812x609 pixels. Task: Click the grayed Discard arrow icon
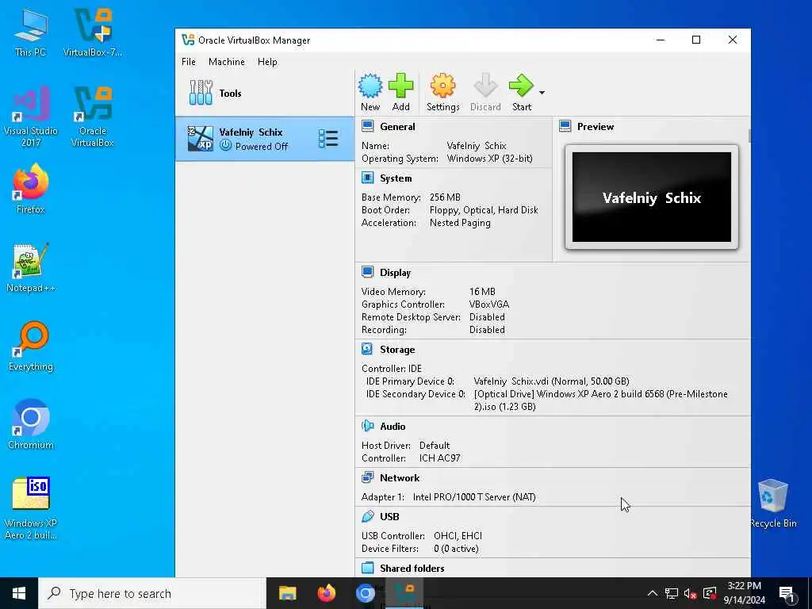[x=485, y=86]
